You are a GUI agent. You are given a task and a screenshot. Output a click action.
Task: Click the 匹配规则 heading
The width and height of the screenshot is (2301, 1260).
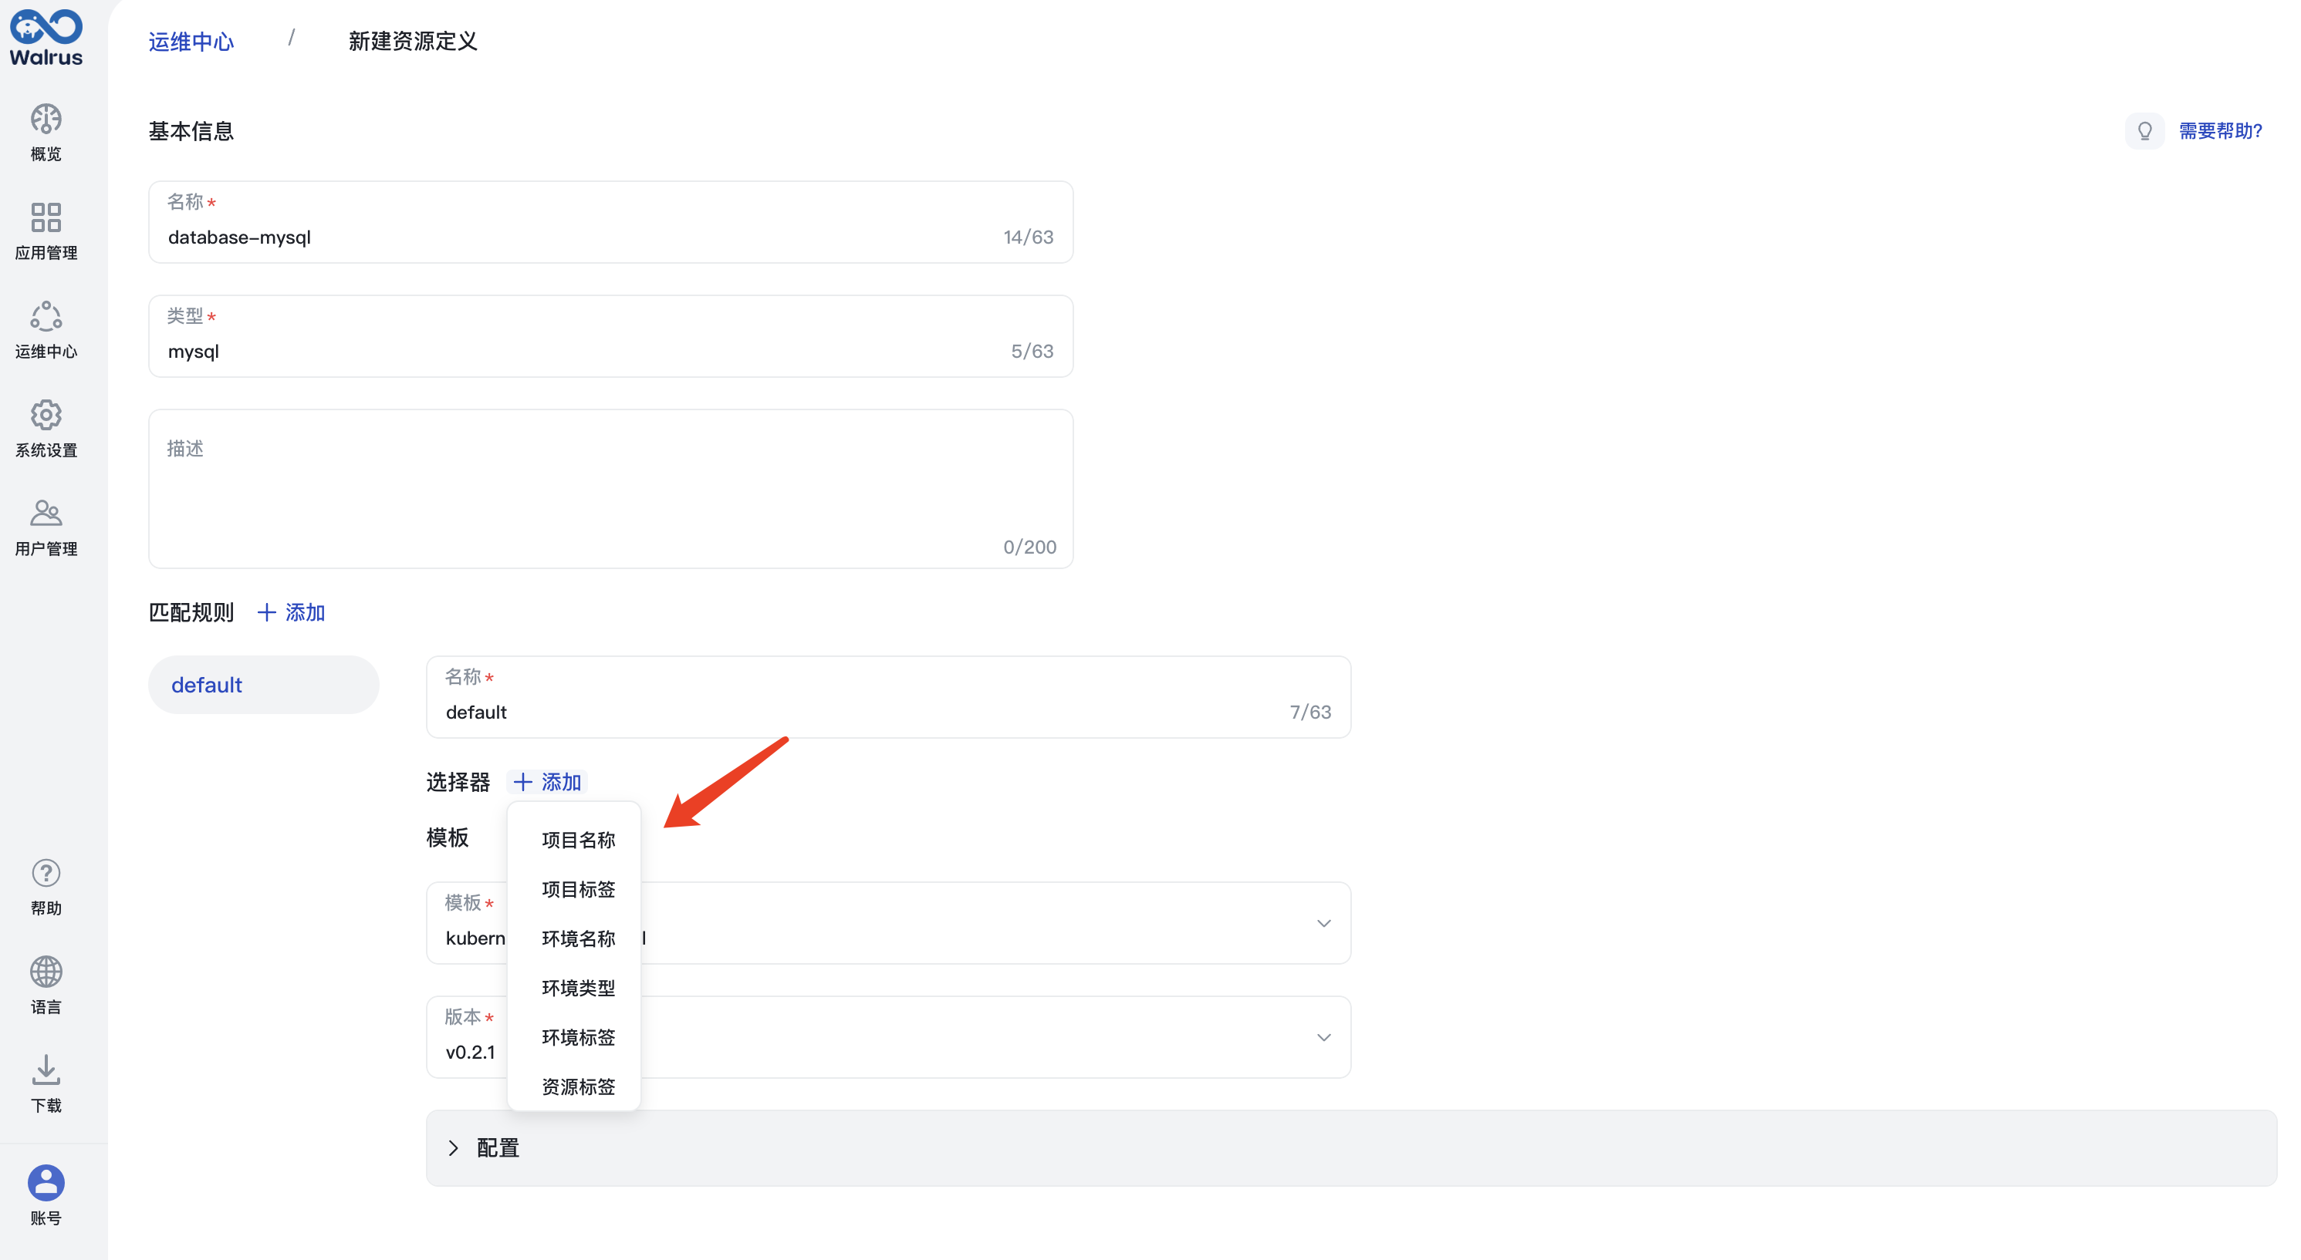pyautogui.click(x=191, y=612)
